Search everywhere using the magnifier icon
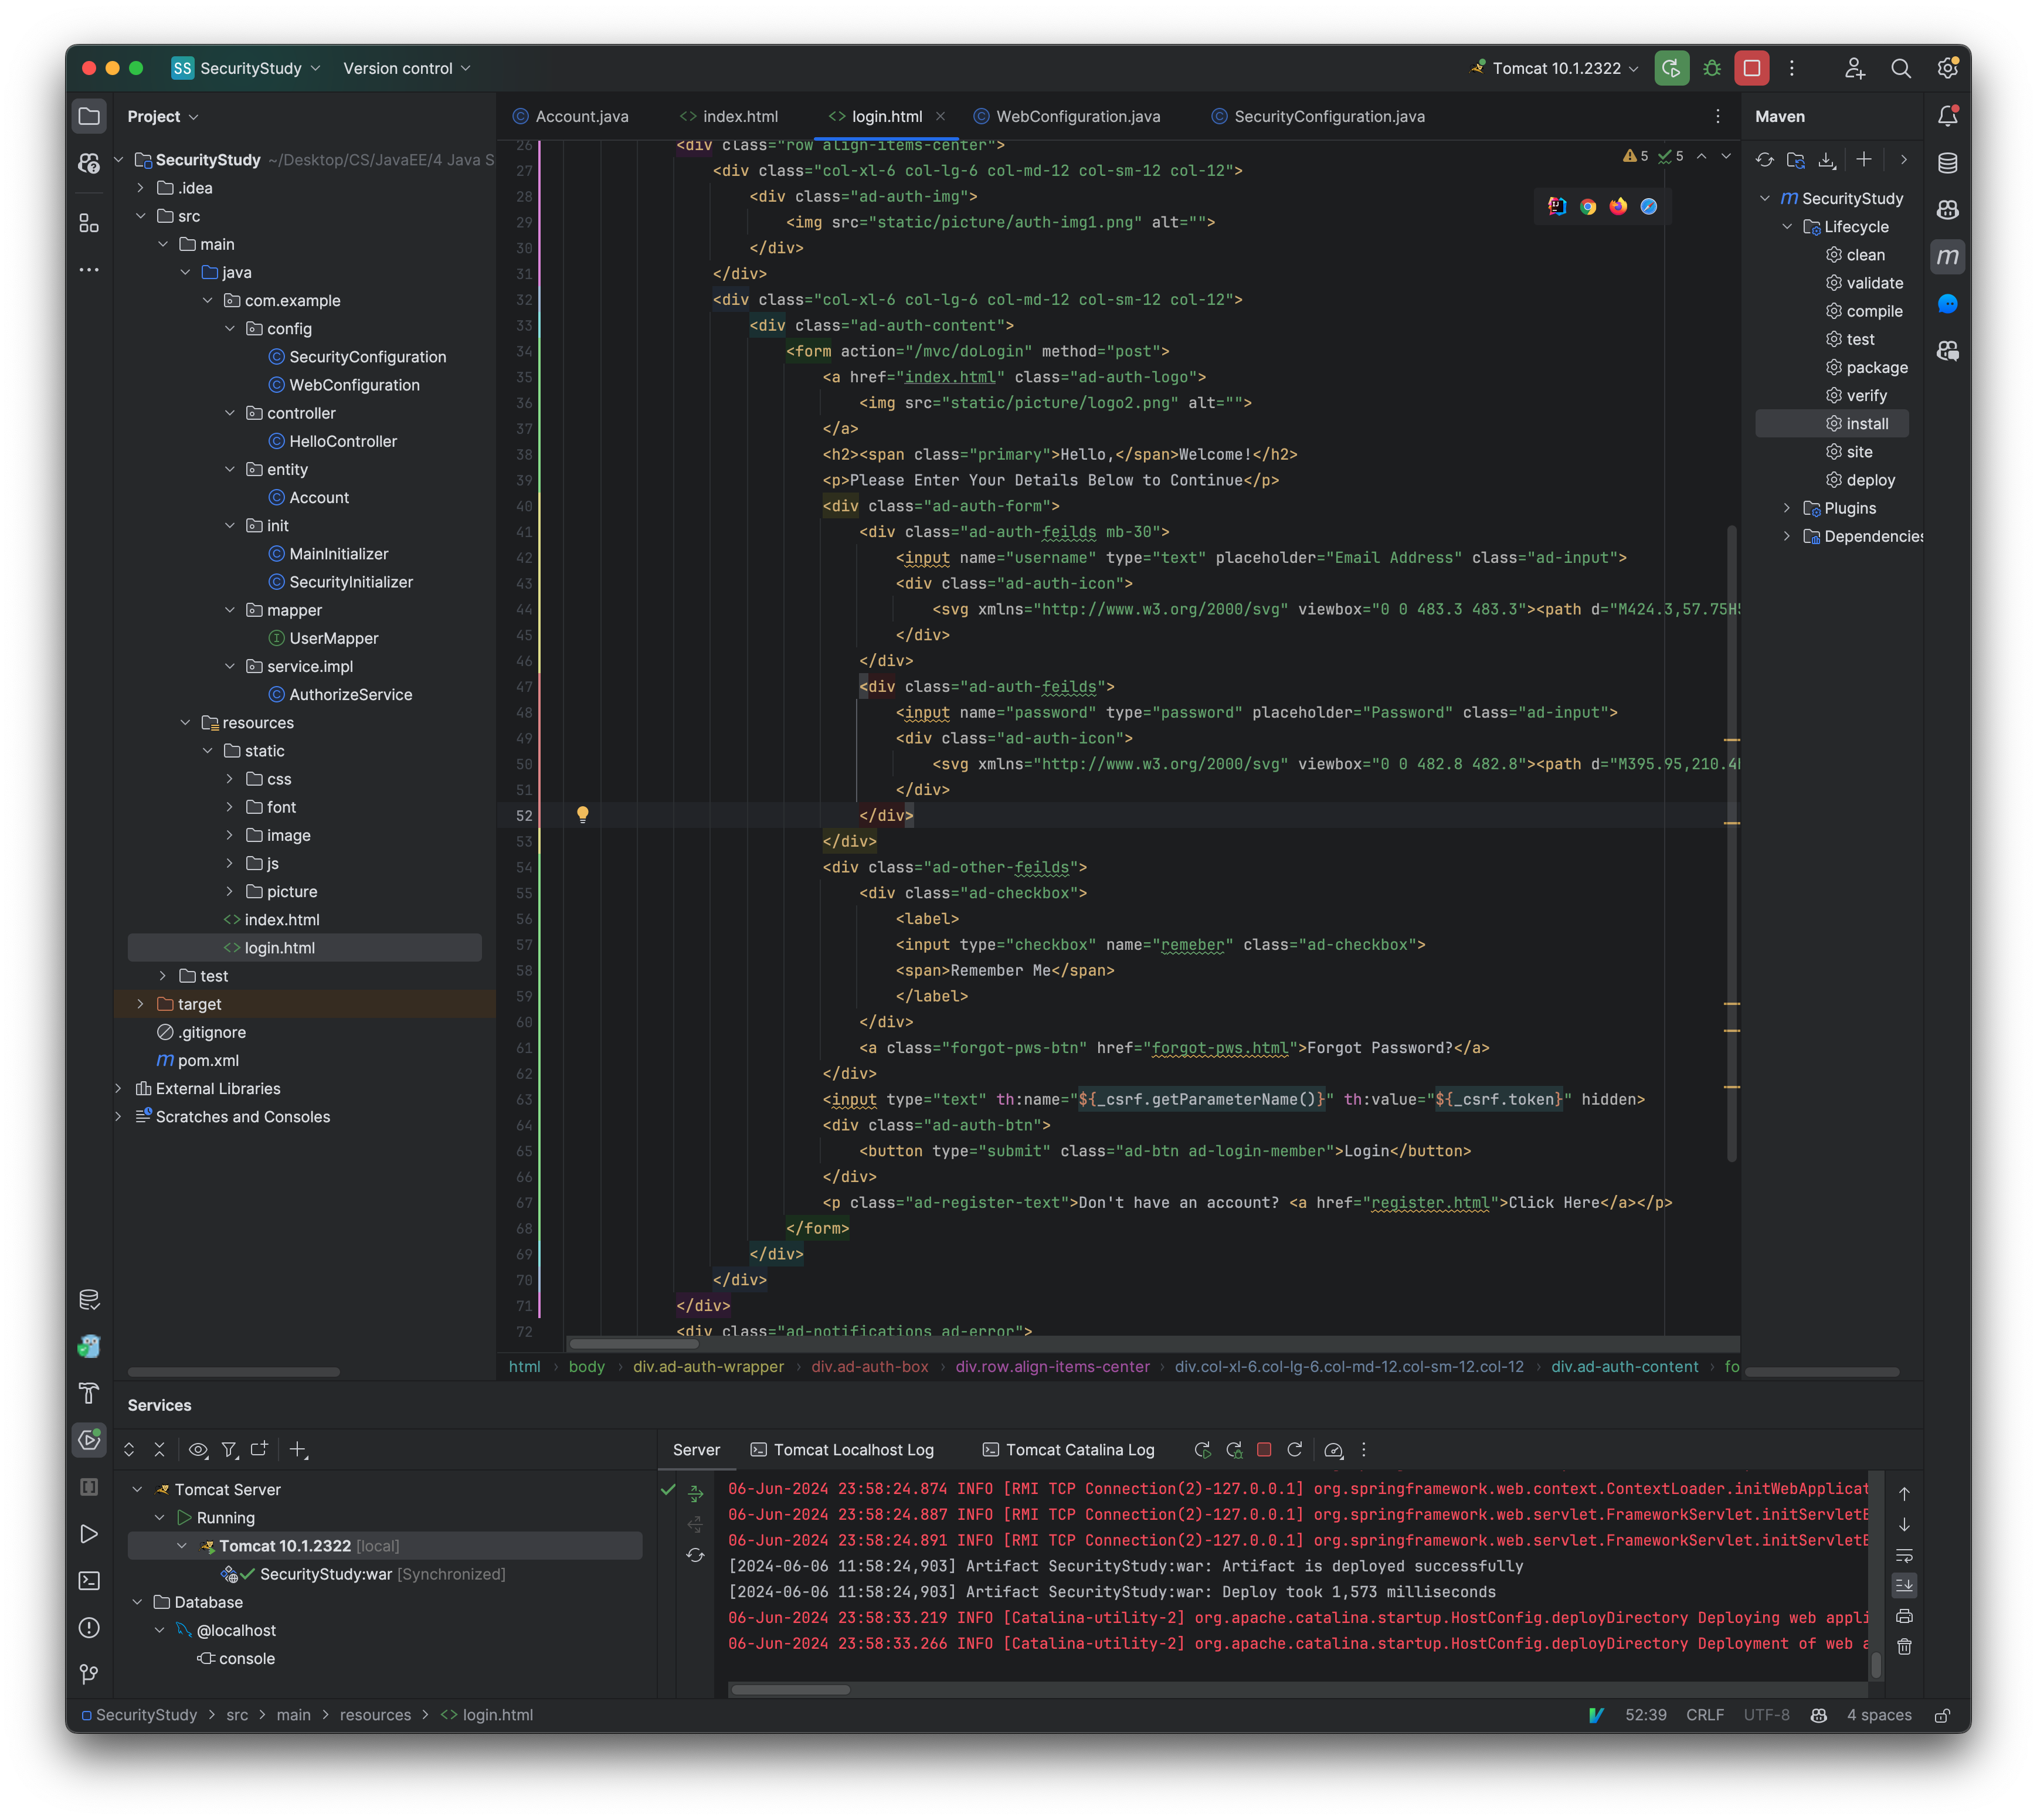The width and height of the screenshot is (2037, 1820). (1902, 68)
